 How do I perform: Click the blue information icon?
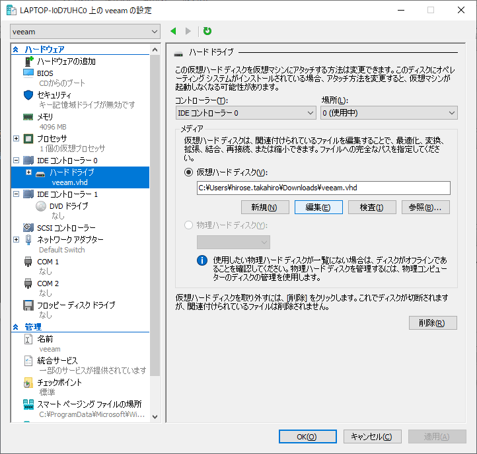click(202, 260)
